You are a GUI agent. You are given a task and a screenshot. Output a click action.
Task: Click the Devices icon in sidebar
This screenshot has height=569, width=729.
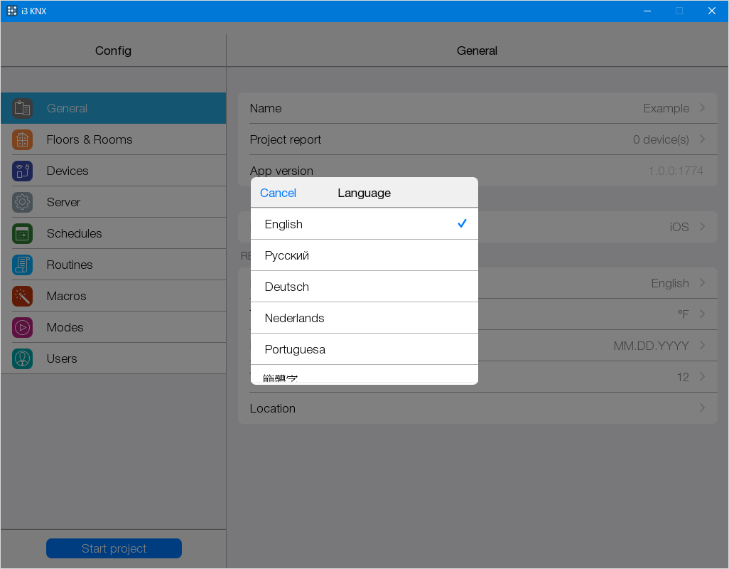coord(22,171)
